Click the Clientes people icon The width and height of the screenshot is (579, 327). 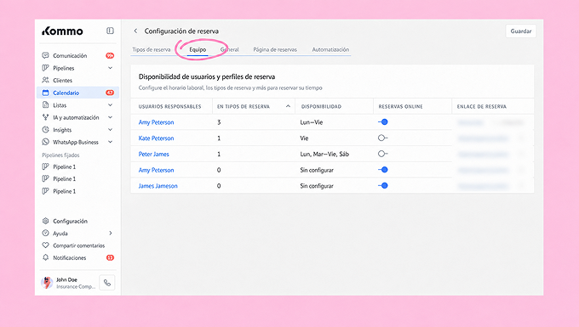coord(45,81)
